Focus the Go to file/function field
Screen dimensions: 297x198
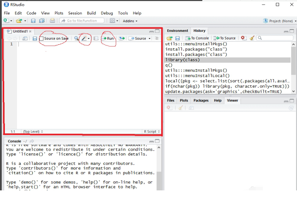(x=82, y=21)
